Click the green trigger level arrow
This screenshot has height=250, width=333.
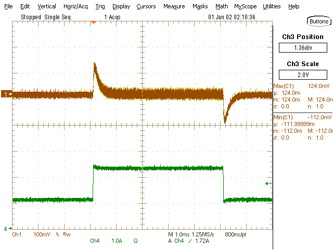click(268, 183)
